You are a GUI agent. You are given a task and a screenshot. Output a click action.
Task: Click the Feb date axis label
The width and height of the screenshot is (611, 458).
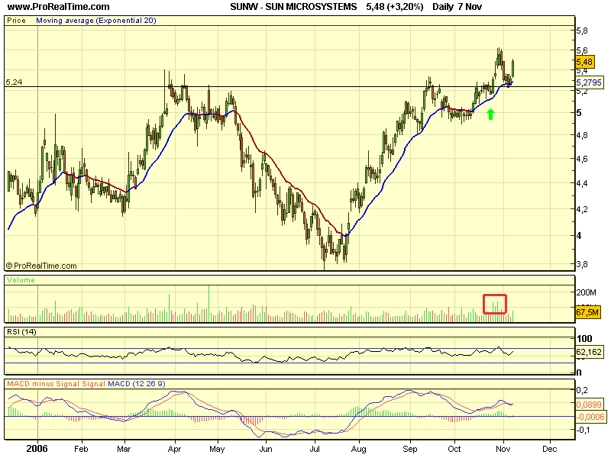(x=81, y=449)
